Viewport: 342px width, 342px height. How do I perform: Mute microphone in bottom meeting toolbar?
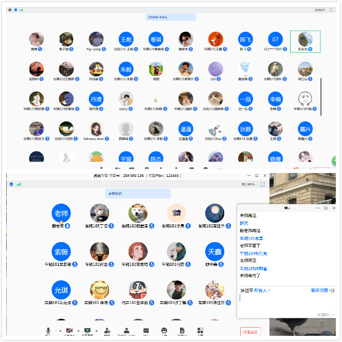coord(48,331)
